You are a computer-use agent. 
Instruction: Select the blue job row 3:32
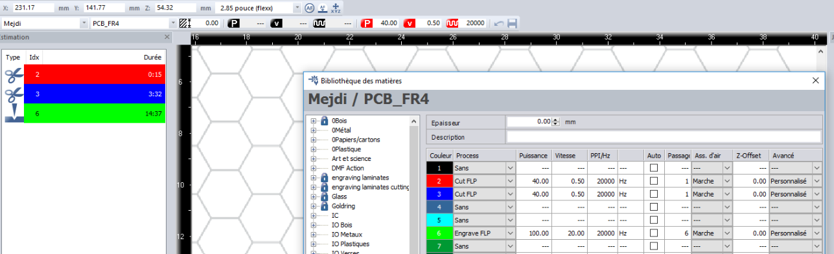(x=95, y=94)
